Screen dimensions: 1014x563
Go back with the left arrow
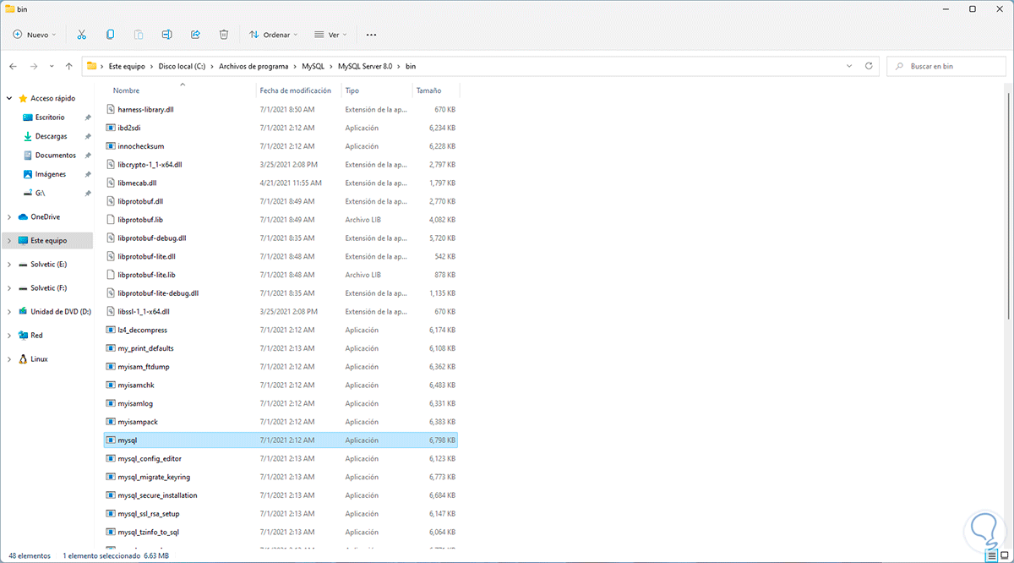coord(14,66)
